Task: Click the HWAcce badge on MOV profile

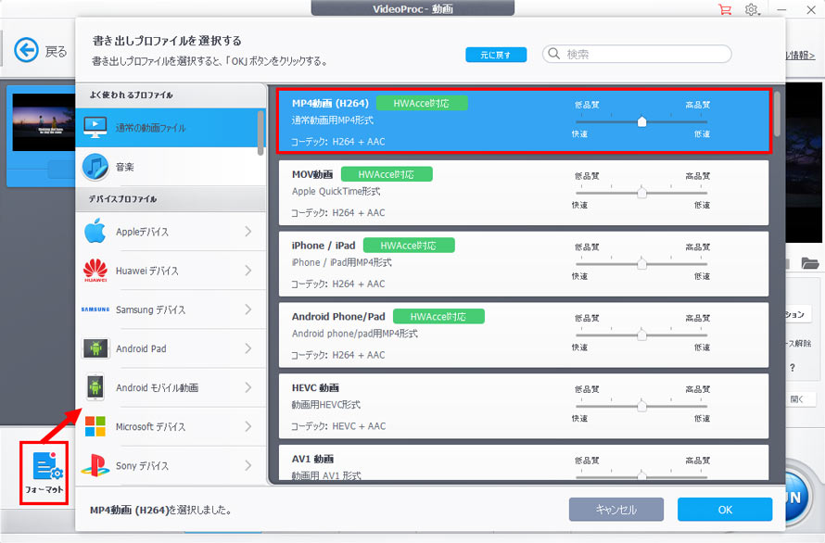Action: pos(387,174)
